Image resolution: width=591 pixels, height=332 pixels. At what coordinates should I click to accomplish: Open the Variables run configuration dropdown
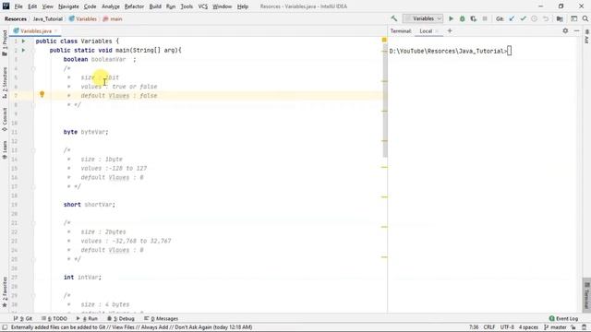click(423, 18)
